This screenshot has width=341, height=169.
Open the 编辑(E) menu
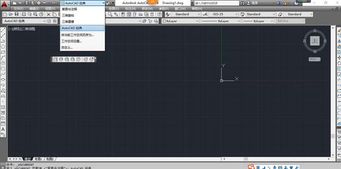[34, 9]
